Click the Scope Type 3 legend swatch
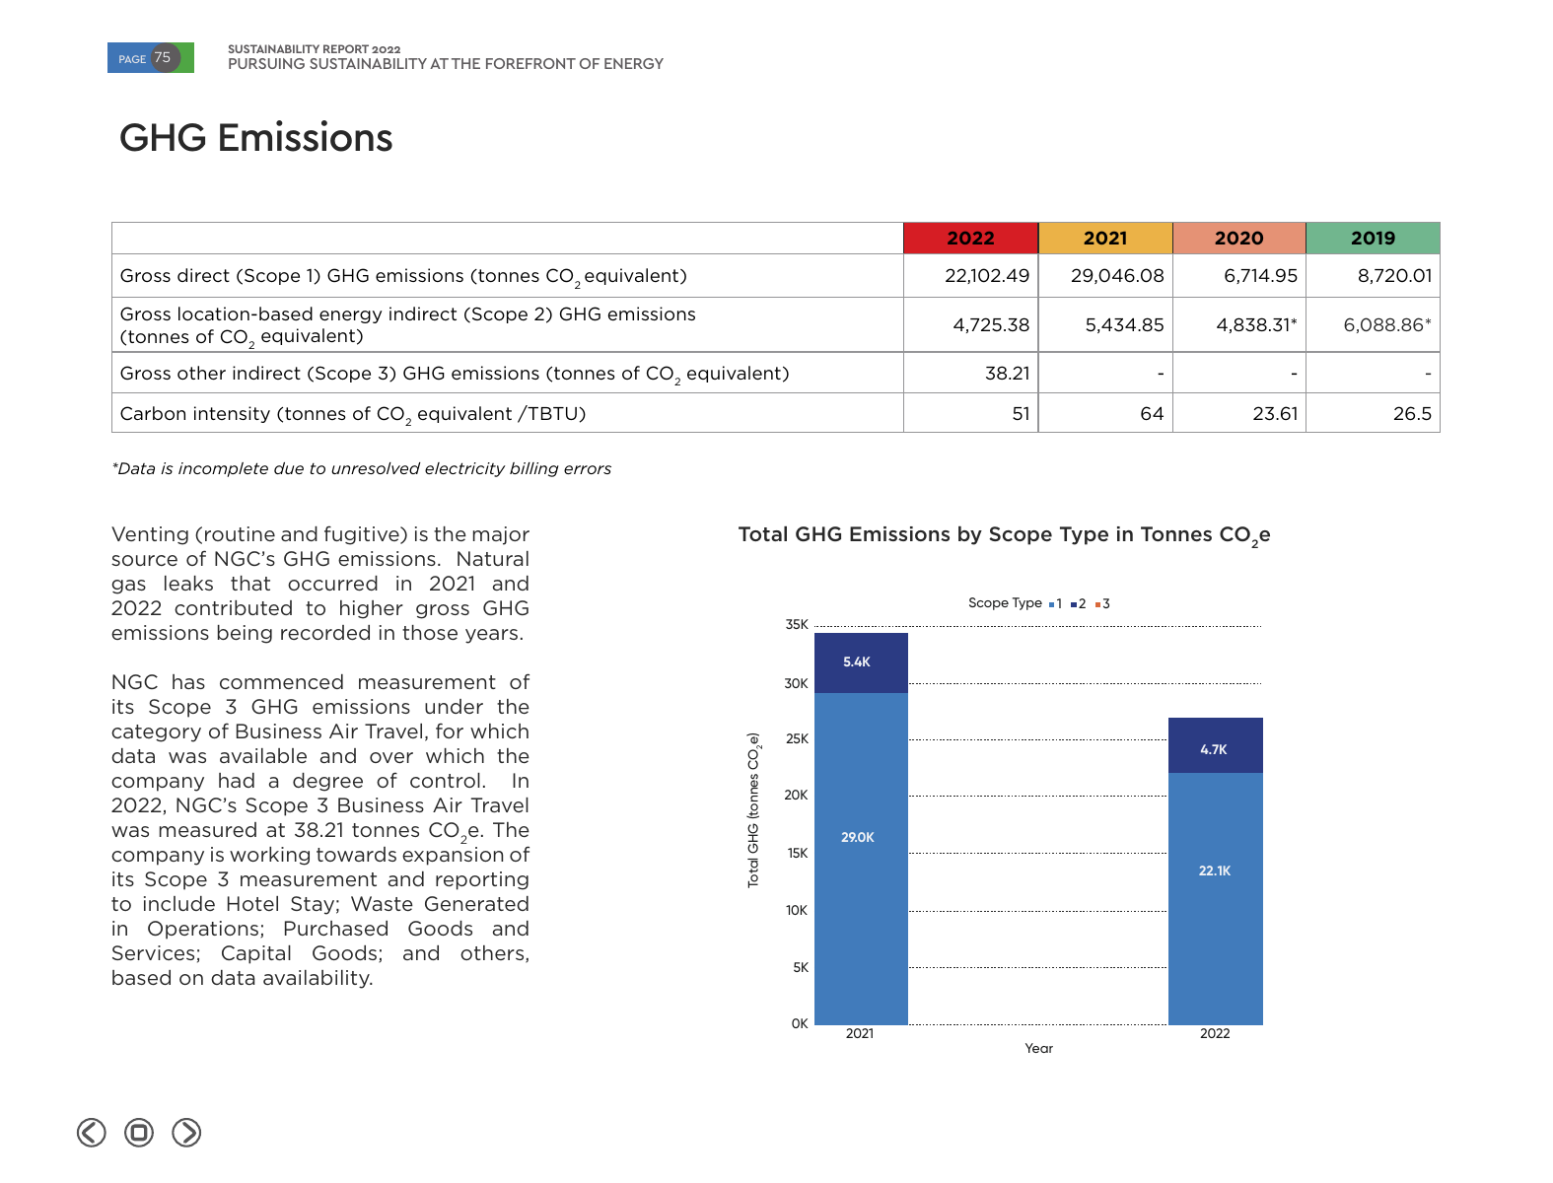 (x=1097, y=604)
